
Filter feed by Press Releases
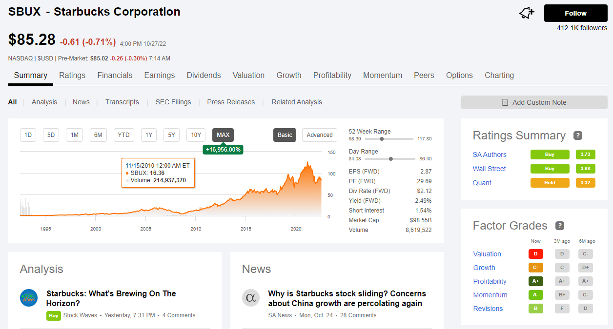[231, 102]
